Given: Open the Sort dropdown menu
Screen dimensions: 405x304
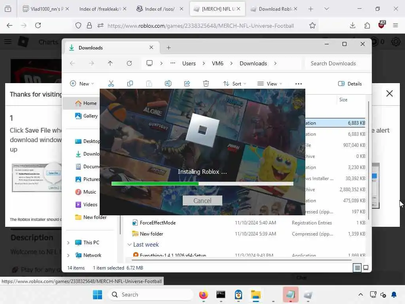Looking at the screenshot, I should click(235, 84).
